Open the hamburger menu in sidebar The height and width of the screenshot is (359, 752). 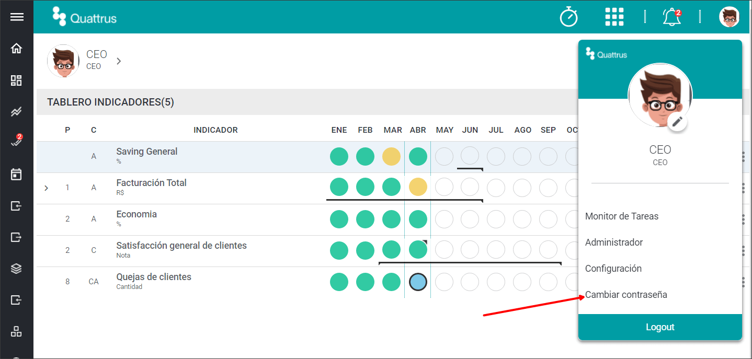(17, 17)
